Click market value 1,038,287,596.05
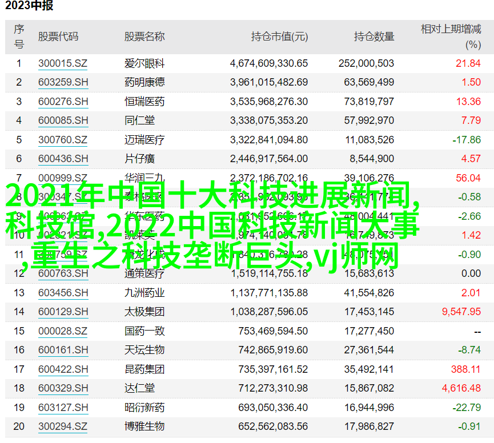The width and height of the screenshot is (494, 443). click(269, 312)
